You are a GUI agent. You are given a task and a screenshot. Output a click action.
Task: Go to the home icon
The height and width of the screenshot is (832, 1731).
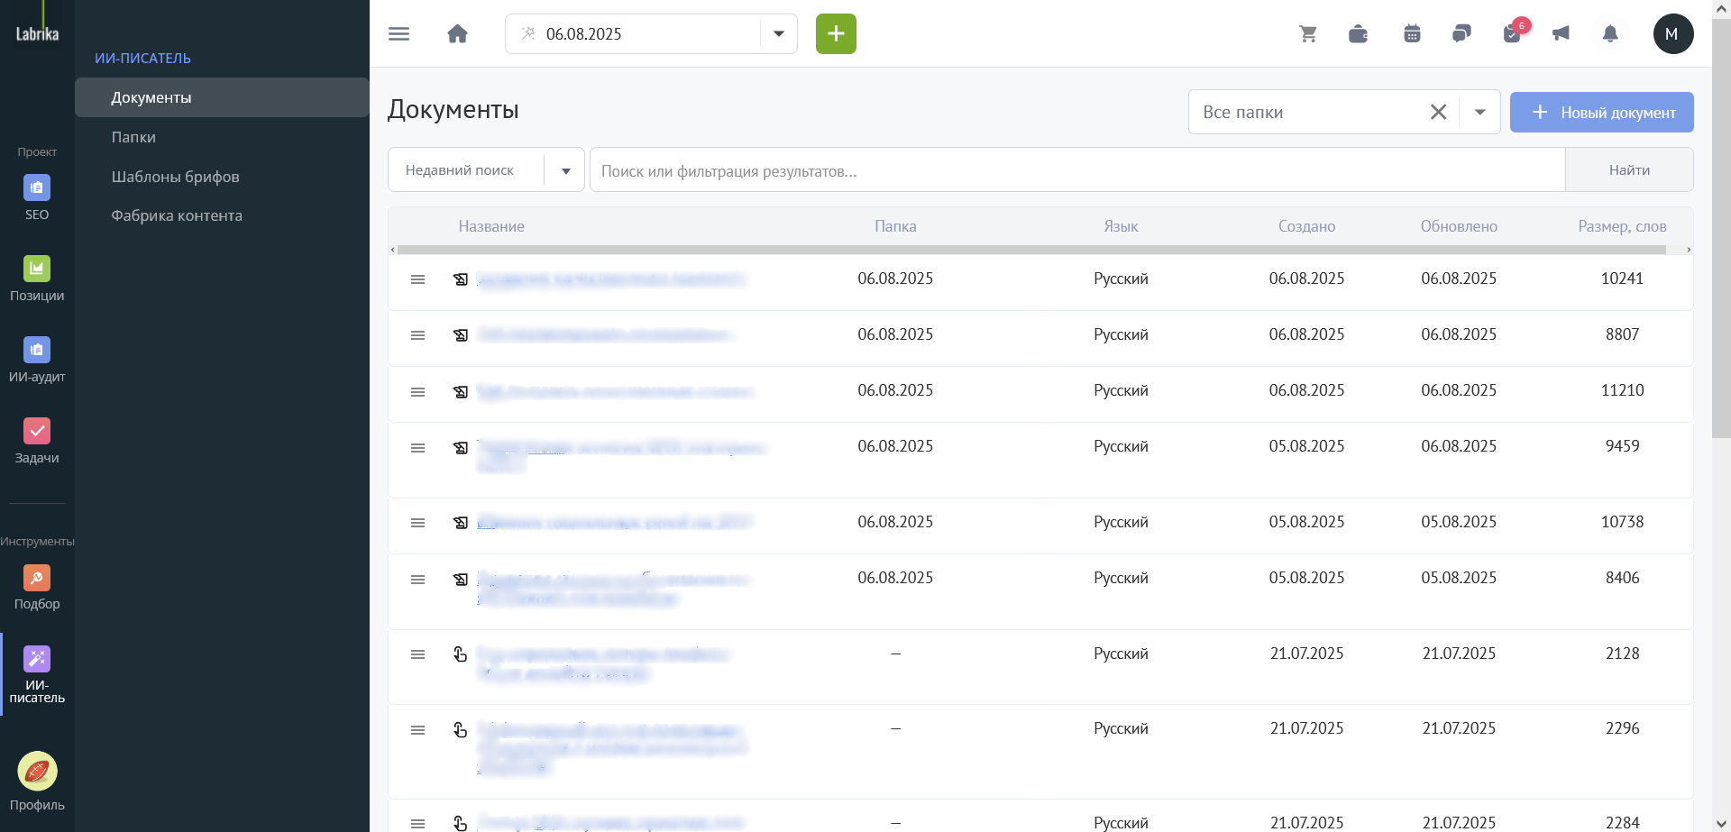click(457, 34)
